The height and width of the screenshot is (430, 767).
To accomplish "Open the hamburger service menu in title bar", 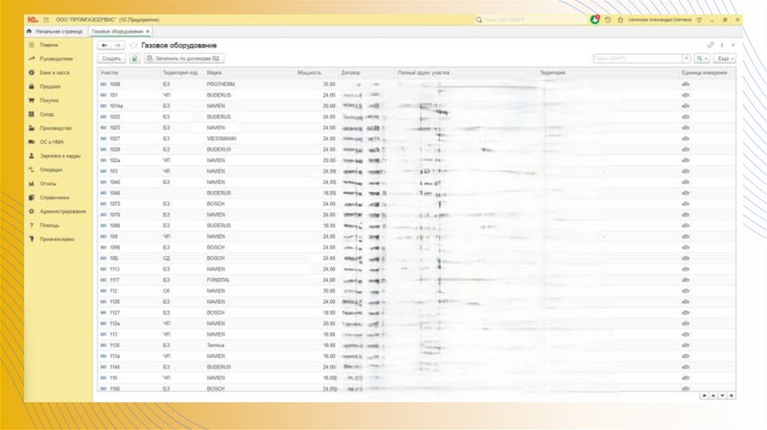I will click(46, 19).
